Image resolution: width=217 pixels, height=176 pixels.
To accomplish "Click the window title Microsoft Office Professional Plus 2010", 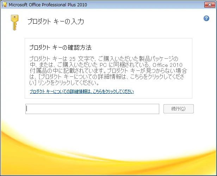I will (48, 5).
